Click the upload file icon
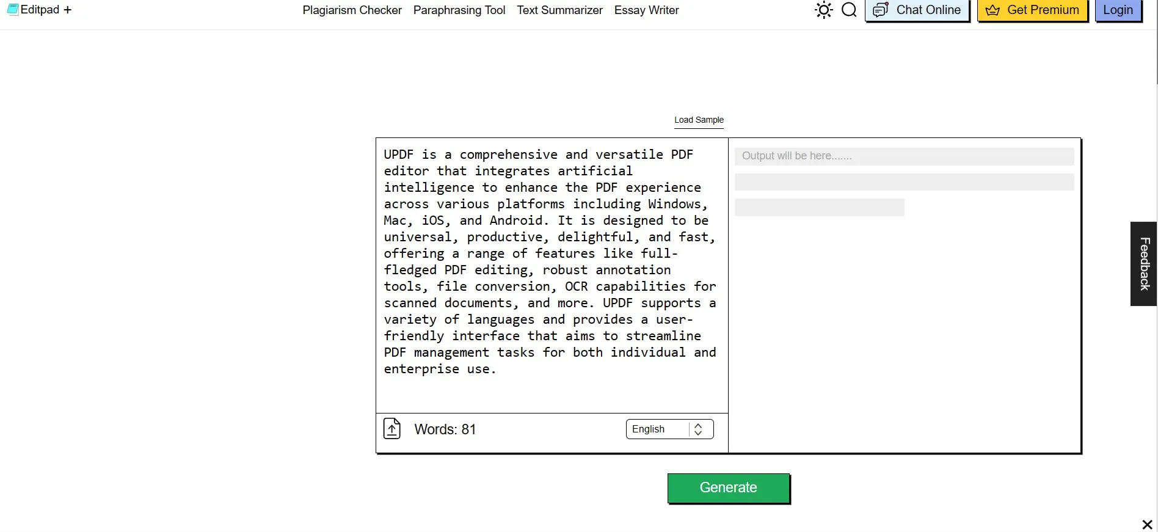Image resolution: width=1158 pixels, height=532 pixels. 392,429
